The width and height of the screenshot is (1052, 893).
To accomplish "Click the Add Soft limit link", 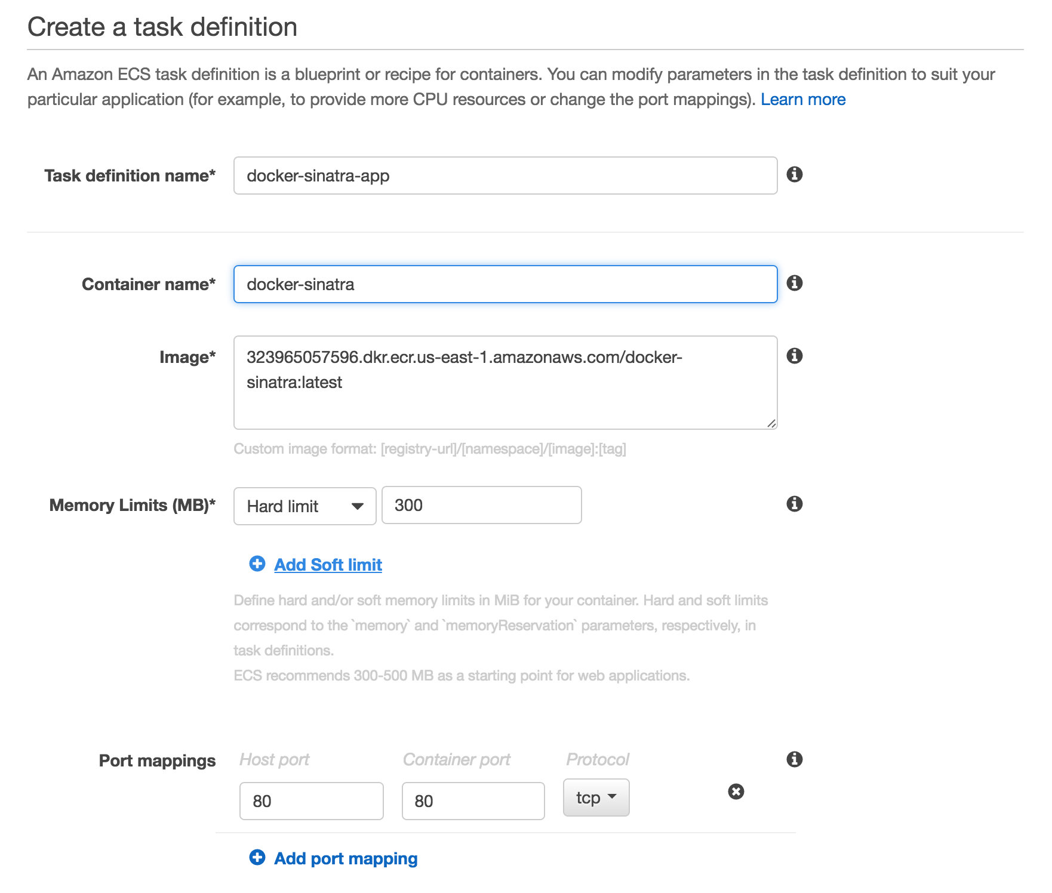I will (327, 563).
